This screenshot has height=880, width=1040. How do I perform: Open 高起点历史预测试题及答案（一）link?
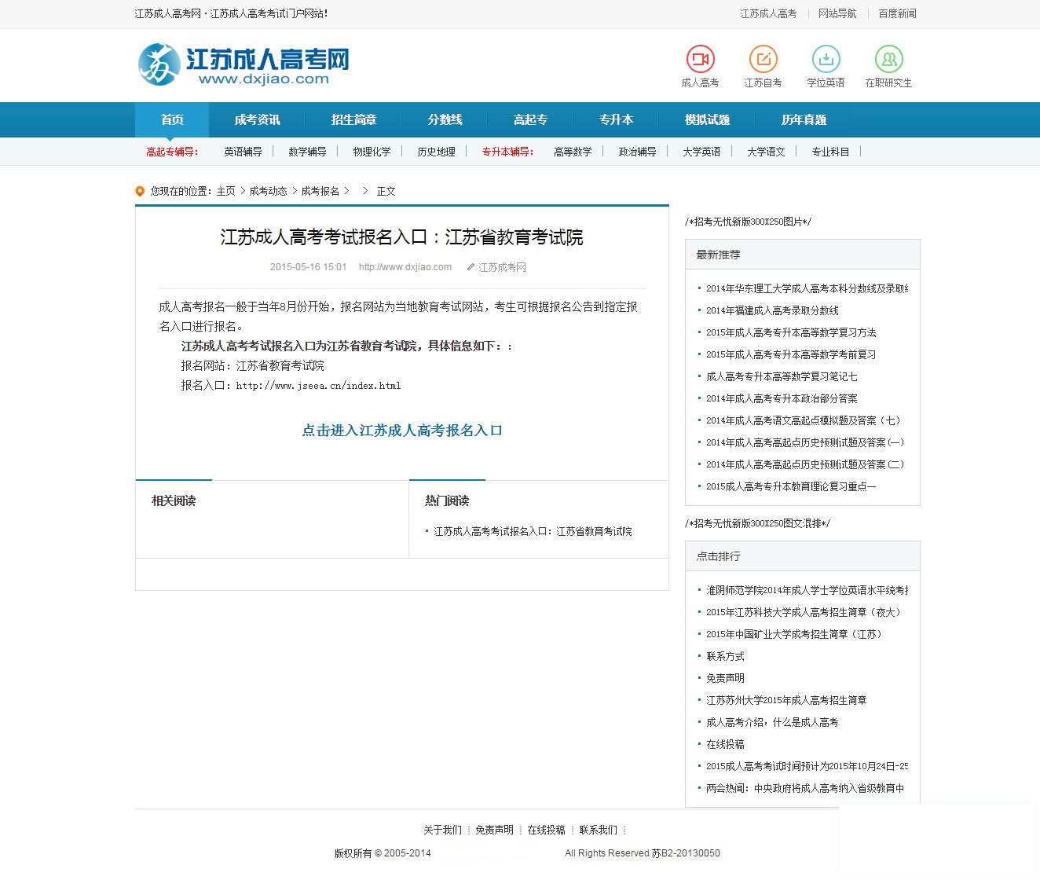tap(805, 442)
